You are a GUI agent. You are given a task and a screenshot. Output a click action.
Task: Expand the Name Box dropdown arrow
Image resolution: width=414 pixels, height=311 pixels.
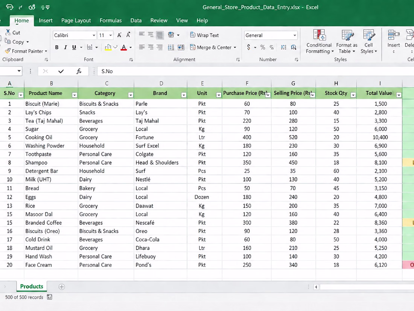point(19,71)
